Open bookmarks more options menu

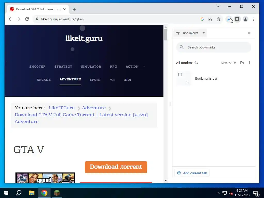click(x=249, y=63)
